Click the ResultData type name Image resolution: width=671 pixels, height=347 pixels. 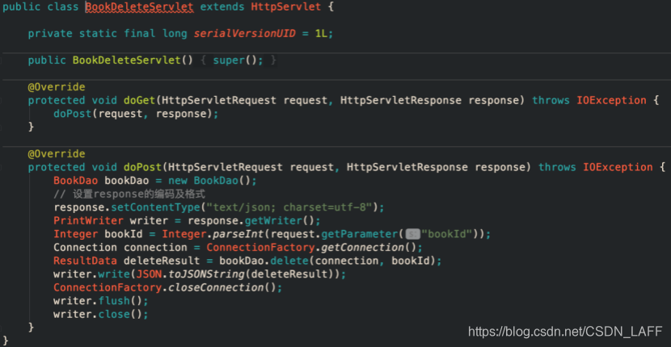tap(85, 261)
